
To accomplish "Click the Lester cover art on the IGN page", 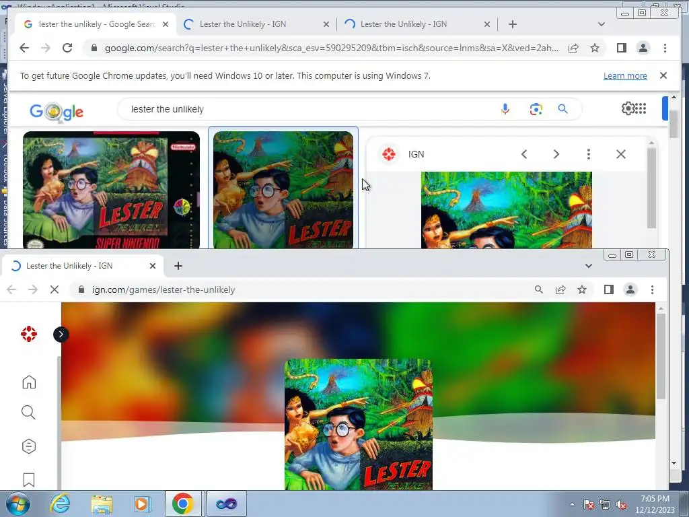I will click(359, 424).
